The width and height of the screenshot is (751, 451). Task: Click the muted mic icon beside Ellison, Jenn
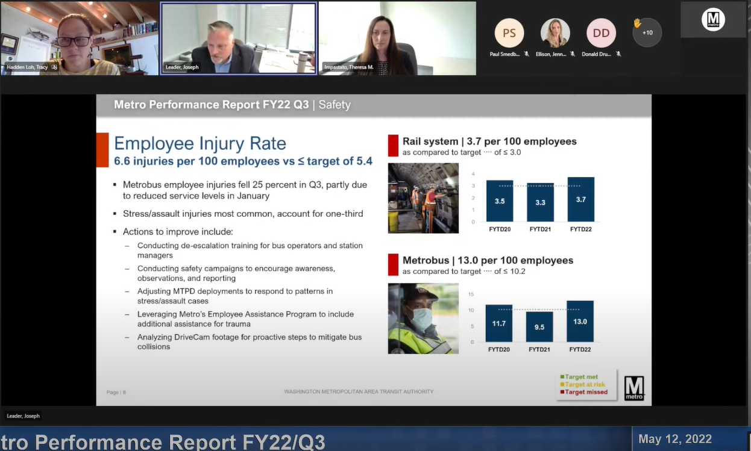click(573, 54)
